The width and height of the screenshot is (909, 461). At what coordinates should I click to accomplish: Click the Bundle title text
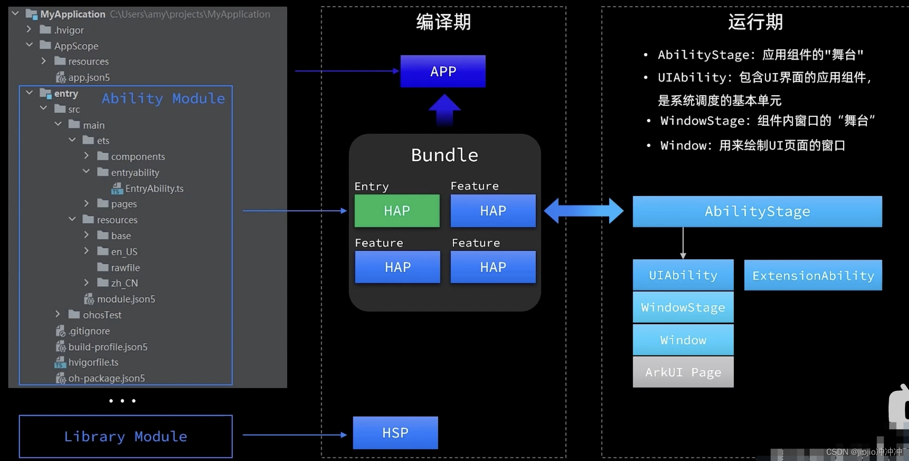coord(445,155)
